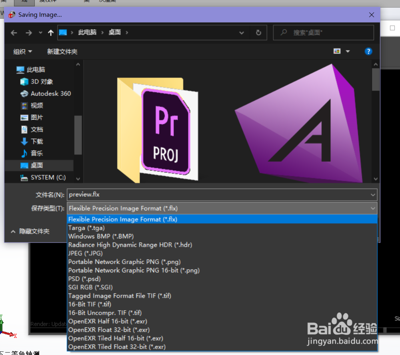This screenshot has width=400, height=355.
Task: Choose 16-Bit TIF (*.tif) format
Action: (x=222, y=304)
